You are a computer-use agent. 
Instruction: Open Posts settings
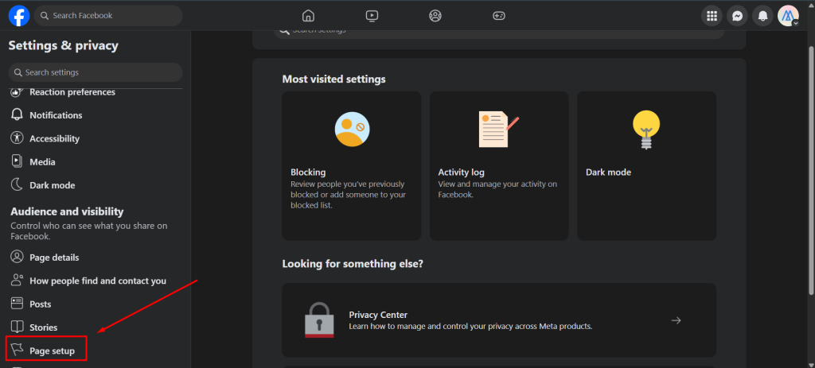tap(96, 304)
